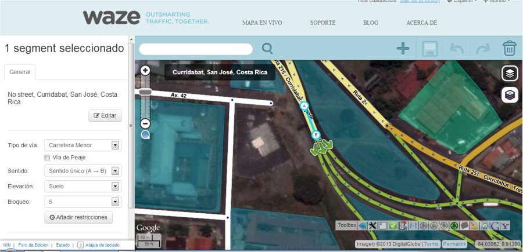
Task: Open ACERCA DE menu item
Action: point(422,23)
